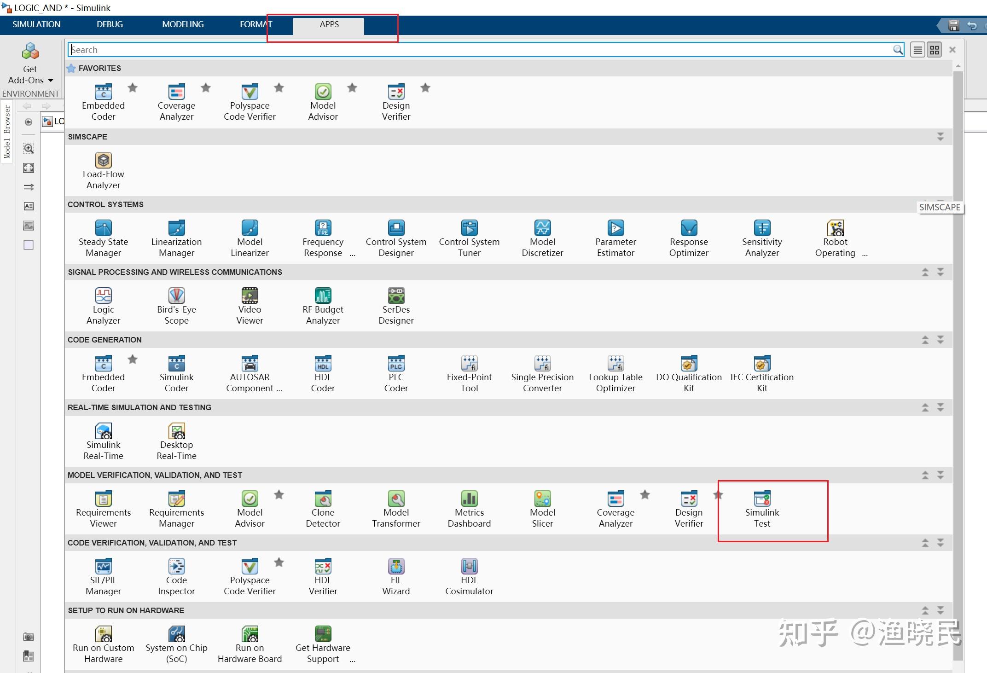Switch to the Debug tab
The image size is (987, 673).
(110, 24)
